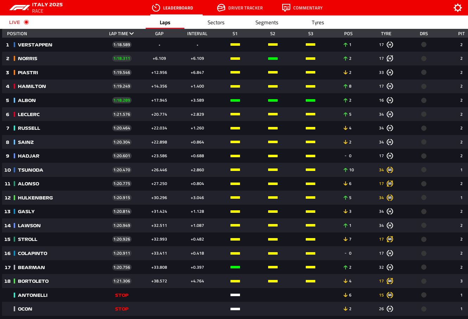Image resolution: width=468 pixels, height=319 pixels.
Task: Click the green up arrow in Lawson's row
Action: click(346, 225)
